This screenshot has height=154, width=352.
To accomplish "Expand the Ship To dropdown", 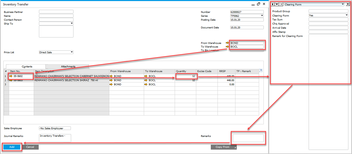I will click(x=72, y=24).
